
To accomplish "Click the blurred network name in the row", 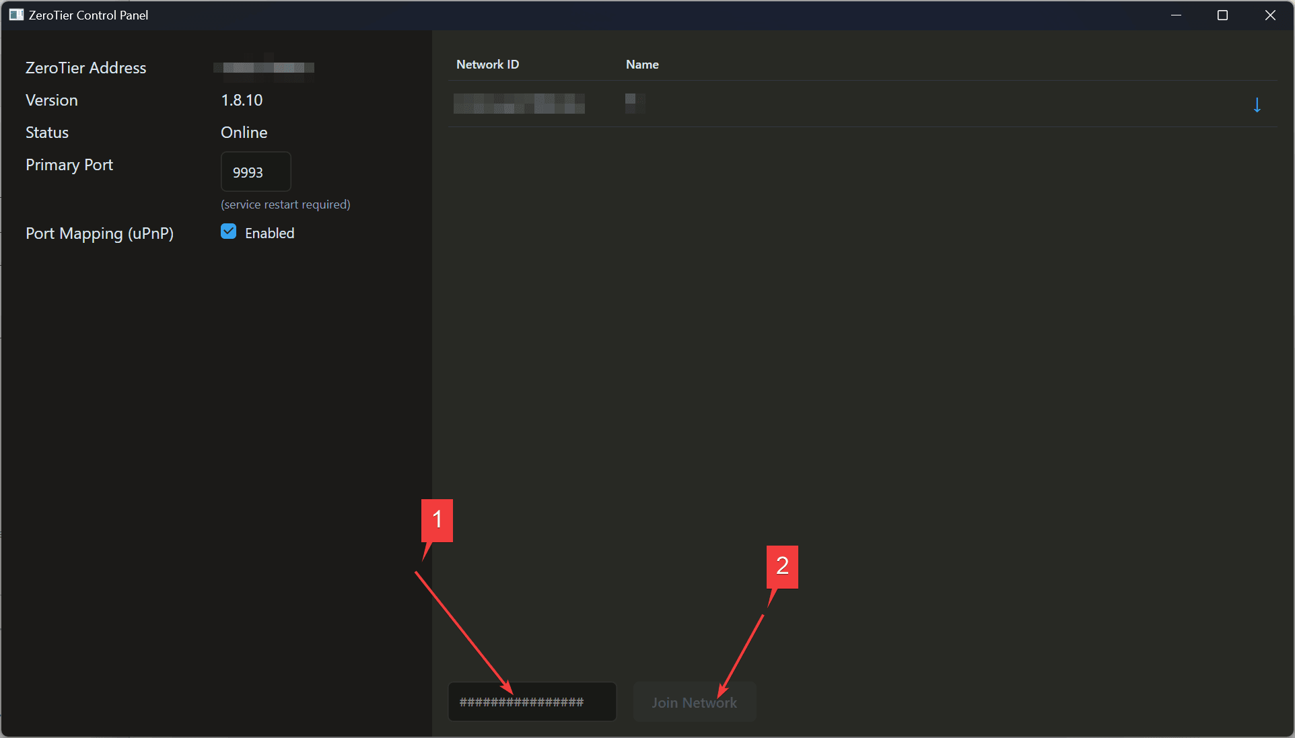I will (634, 103).
